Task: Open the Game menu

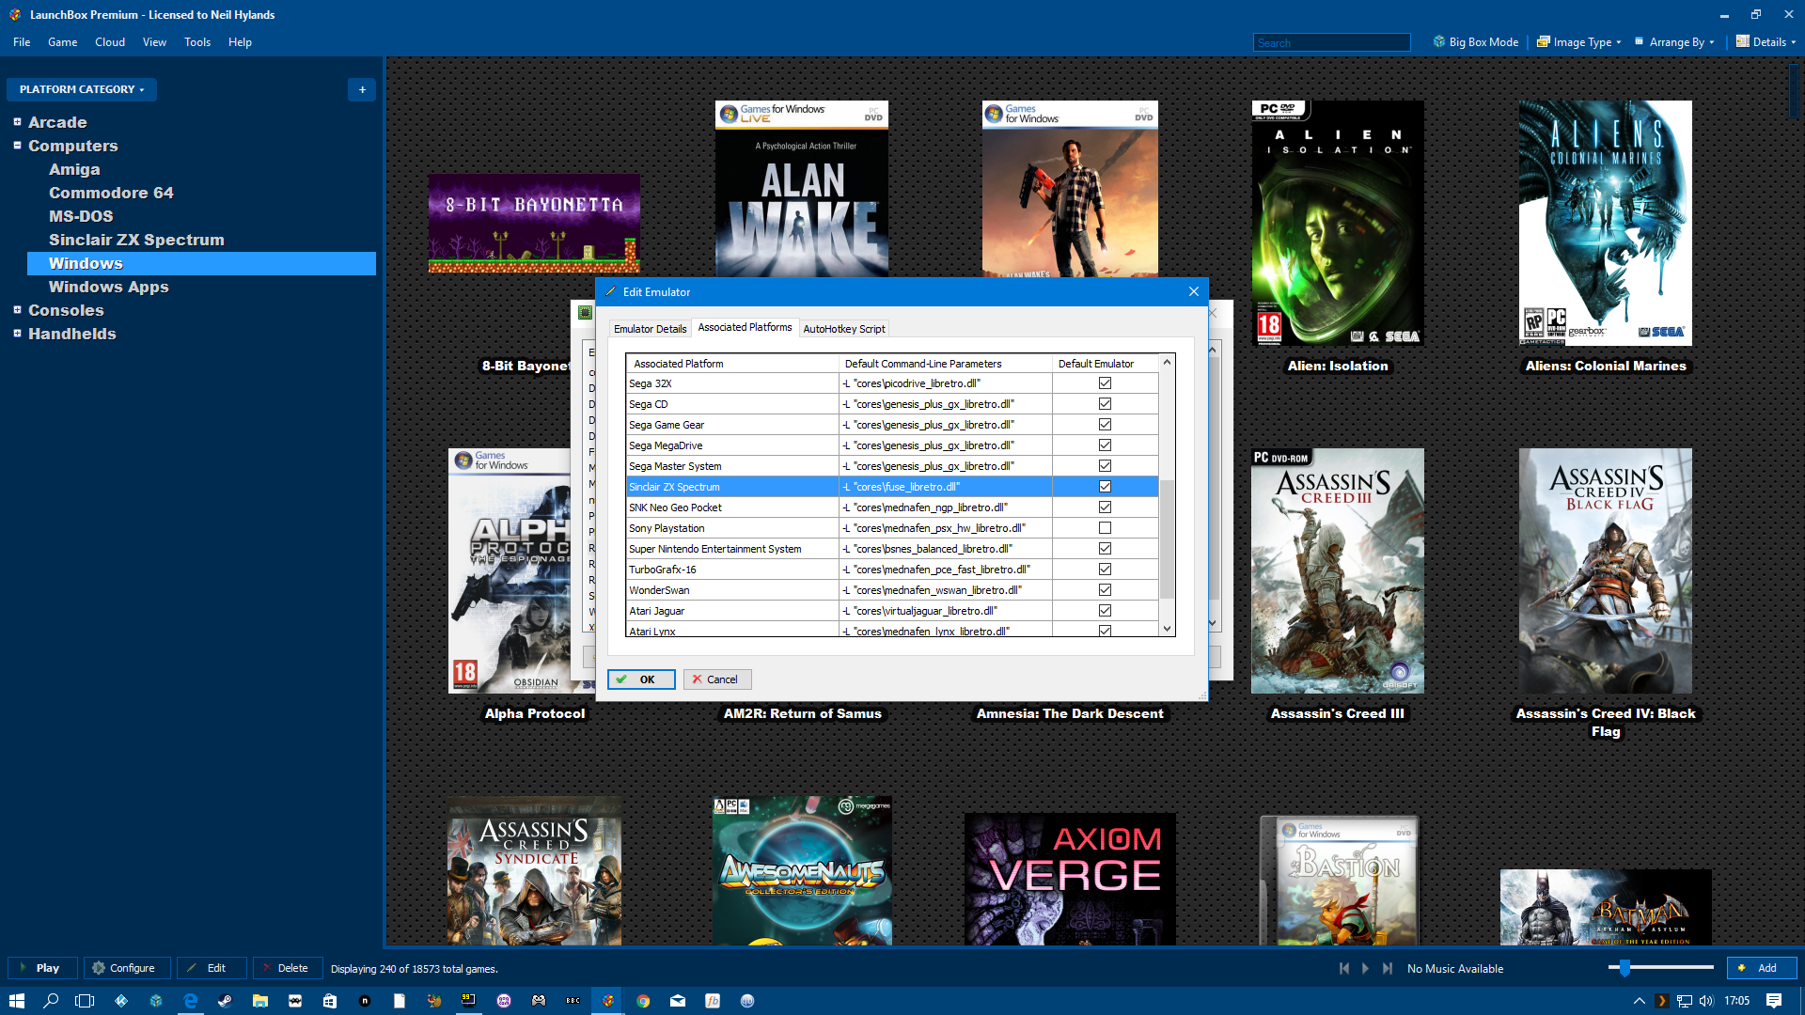Action: 62,42
